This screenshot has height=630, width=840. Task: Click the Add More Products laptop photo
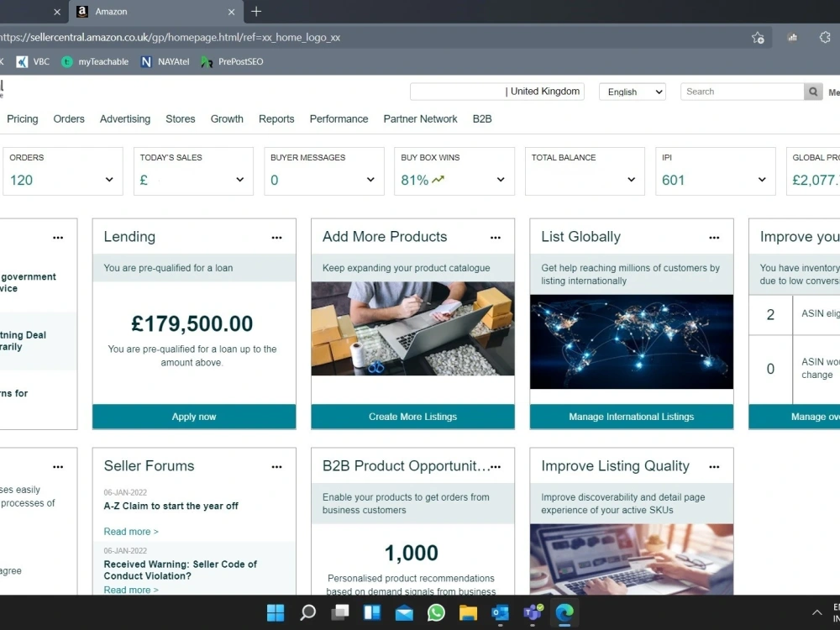coord(412,328)
